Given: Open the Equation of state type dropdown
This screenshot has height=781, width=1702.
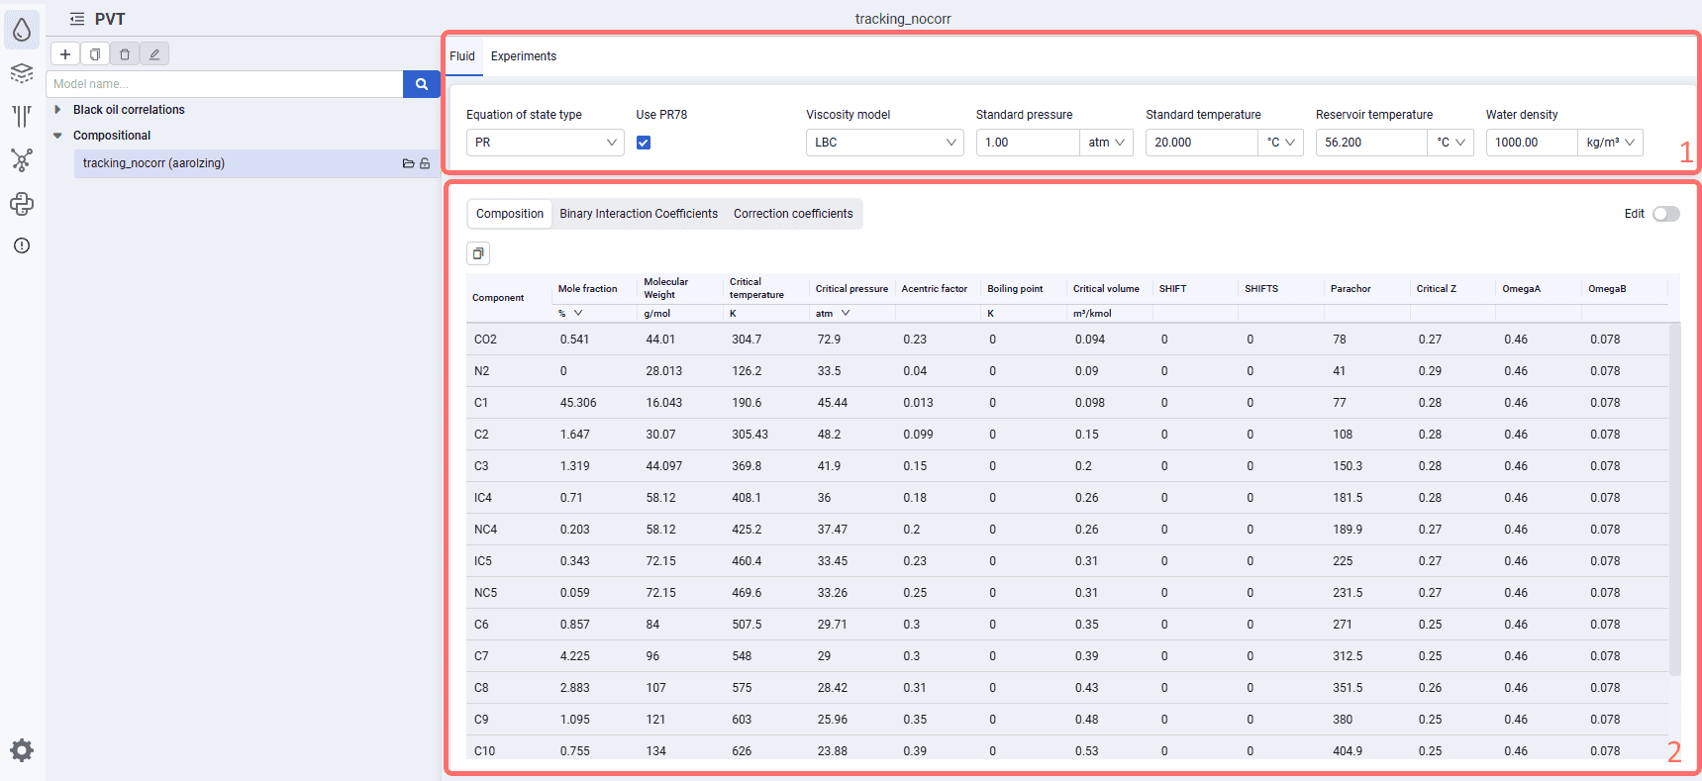Looking at the screenshot, I should tap(546, 143).
